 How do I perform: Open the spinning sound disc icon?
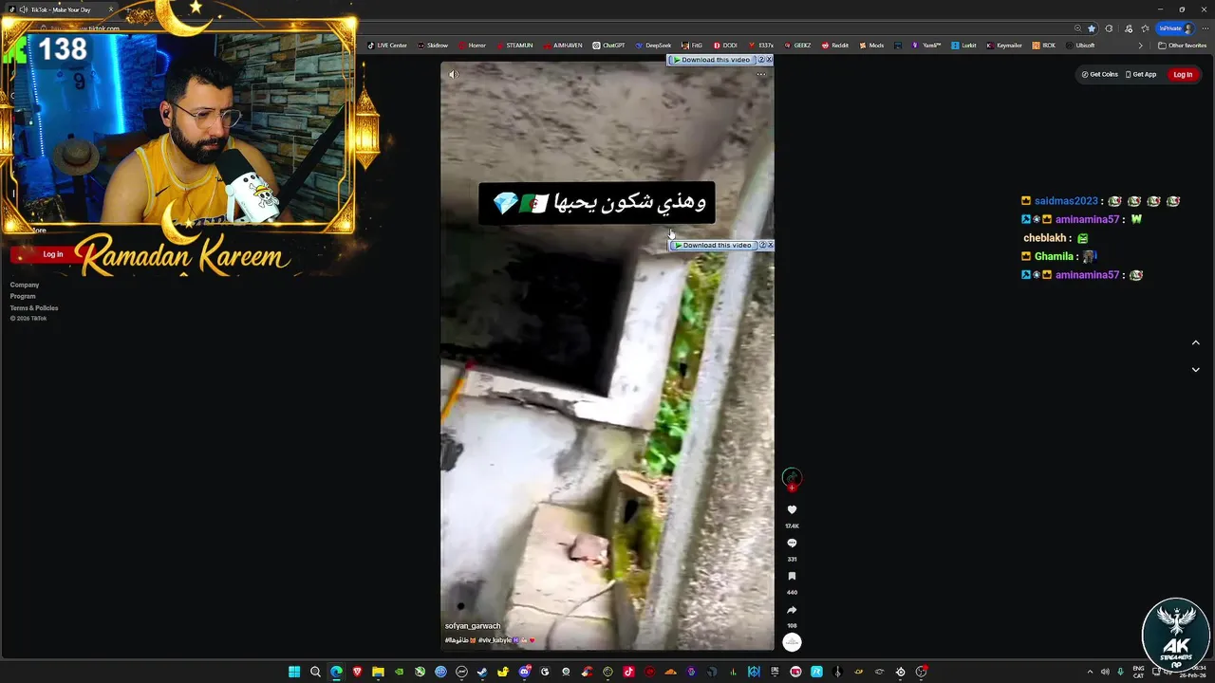[792, 642]
